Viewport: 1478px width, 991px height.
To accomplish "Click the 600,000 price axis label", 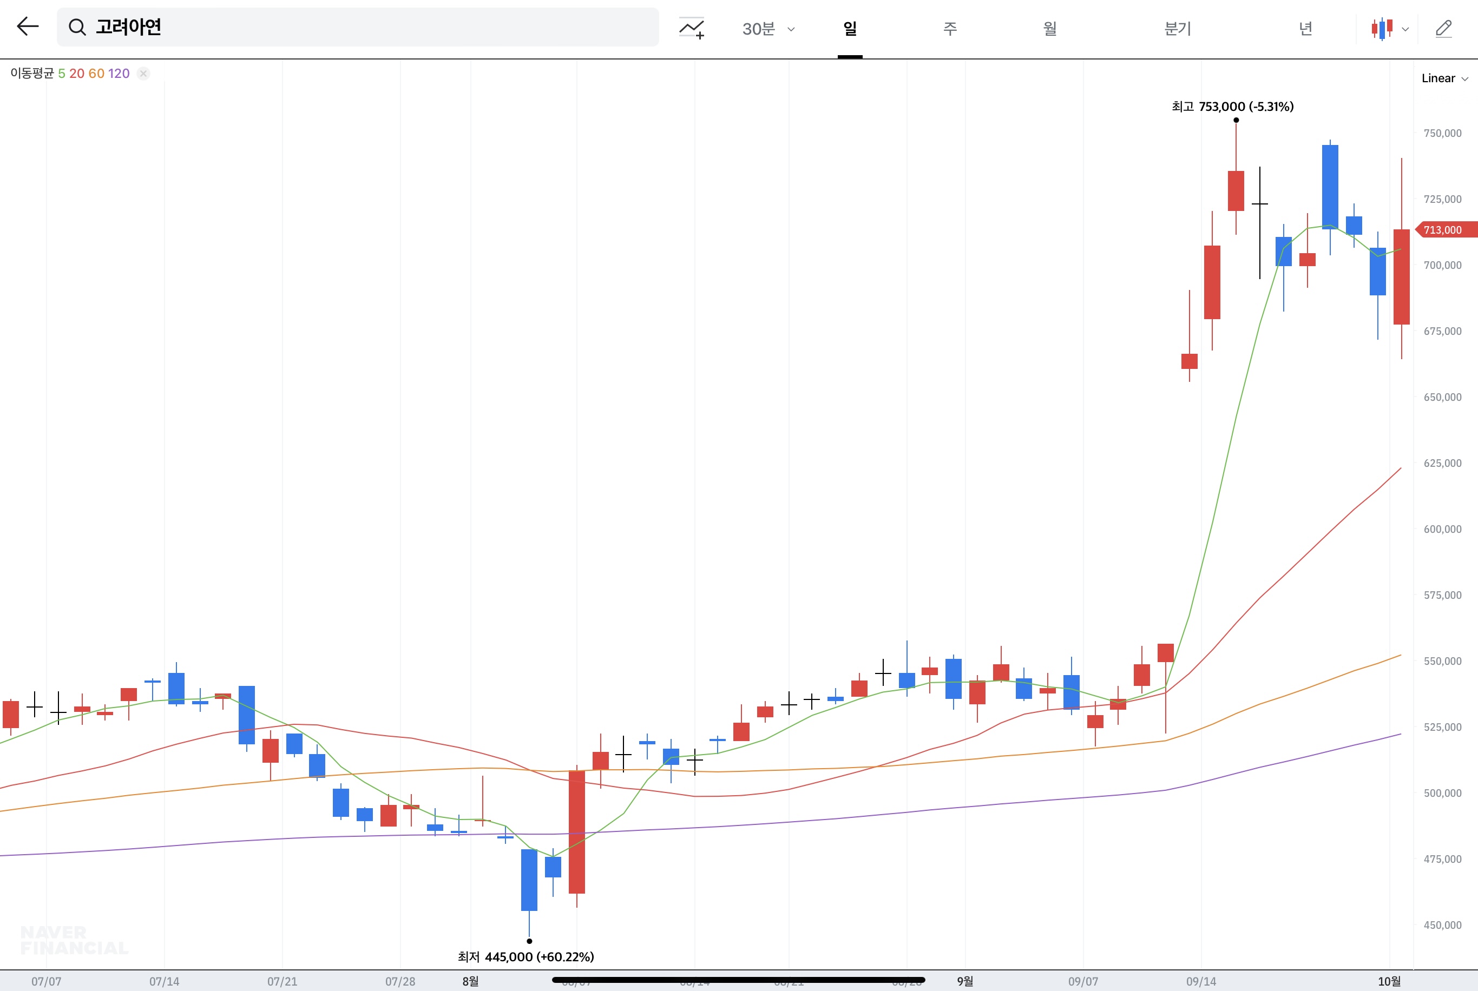I will coord(1443,529).
